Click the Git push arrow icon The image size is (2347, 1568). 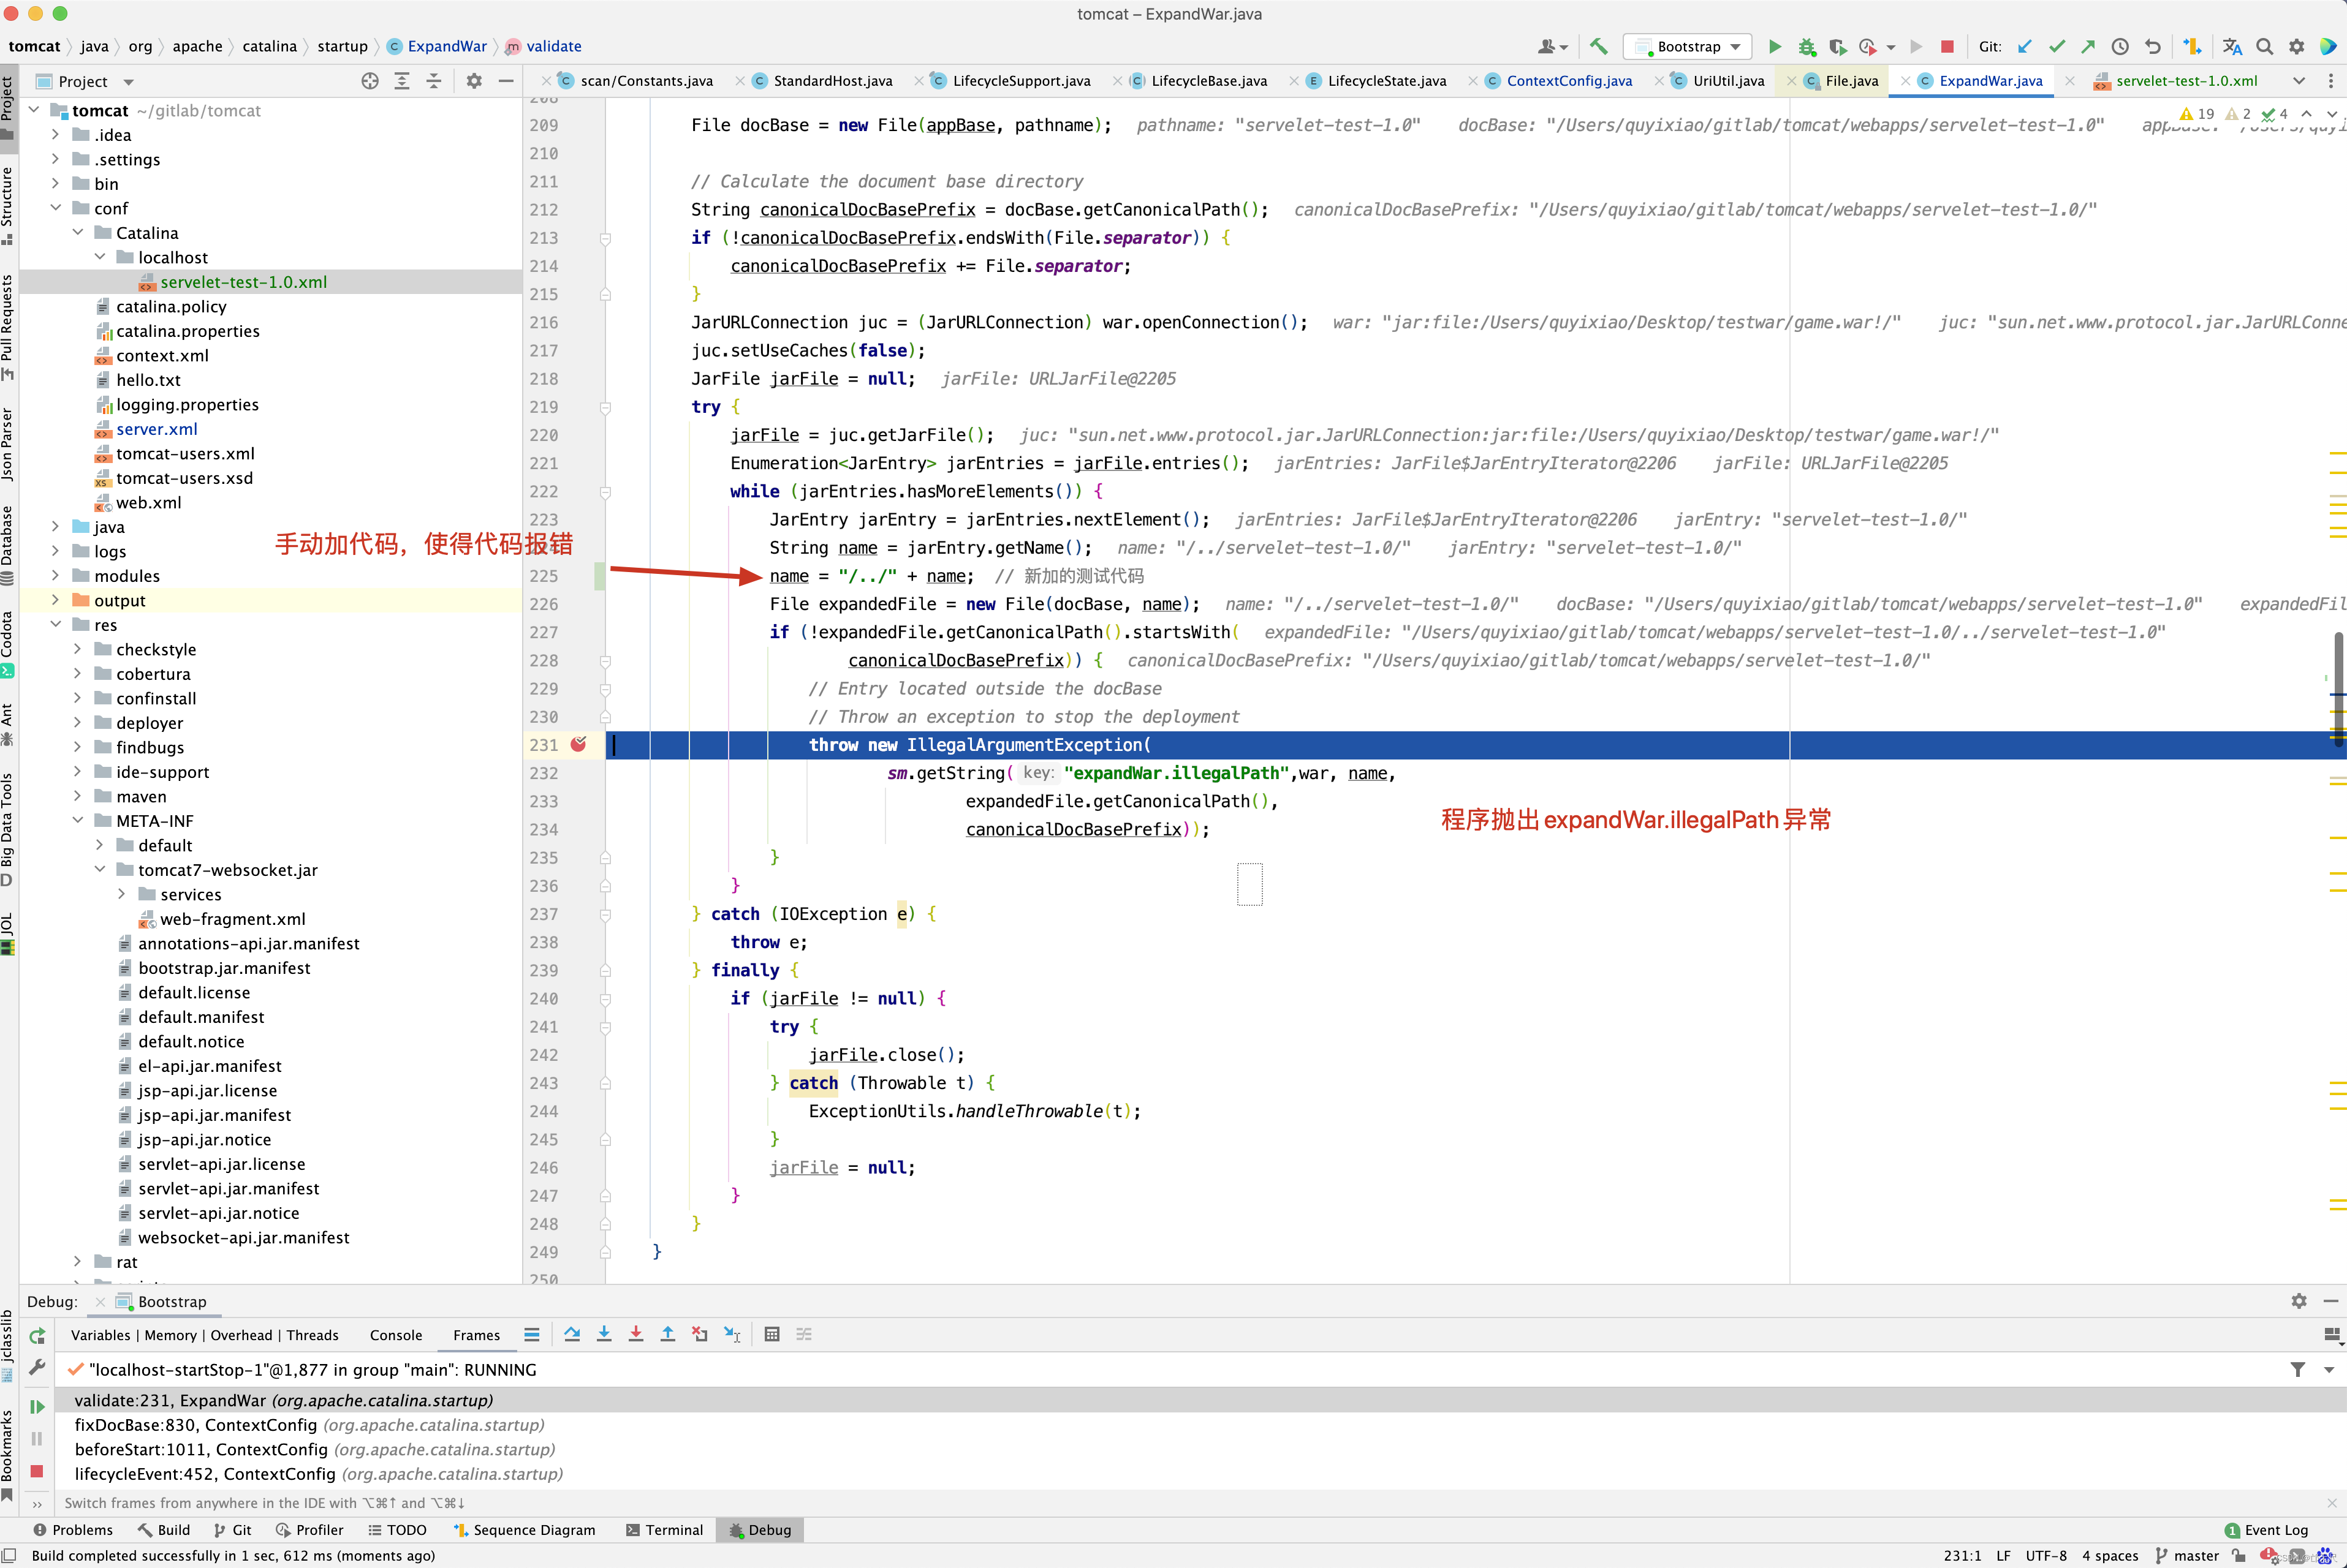[2088, 46]
